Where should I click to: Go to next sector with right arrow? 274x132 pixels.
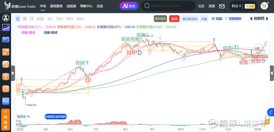[267, 19]
